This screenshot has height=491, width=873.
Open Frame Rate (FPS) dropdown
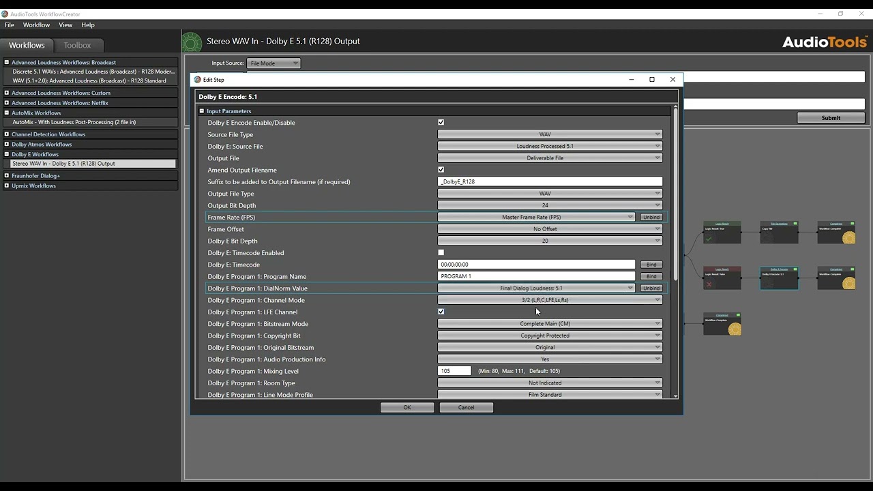(x=536, y=217)
